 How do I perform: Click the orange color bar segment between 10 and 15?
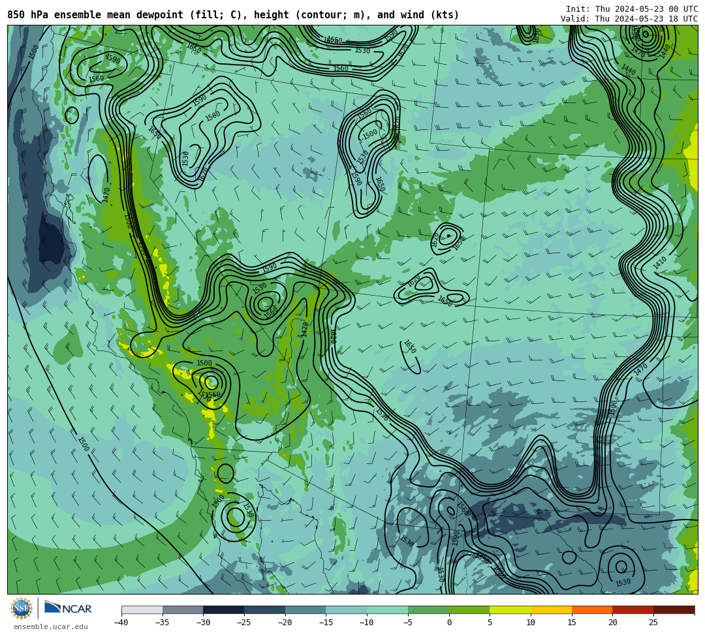tap(551, 610)
